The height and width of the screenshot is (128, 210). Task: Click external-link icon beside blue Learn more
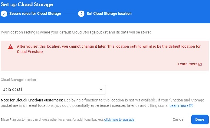(x=191, y=105)
